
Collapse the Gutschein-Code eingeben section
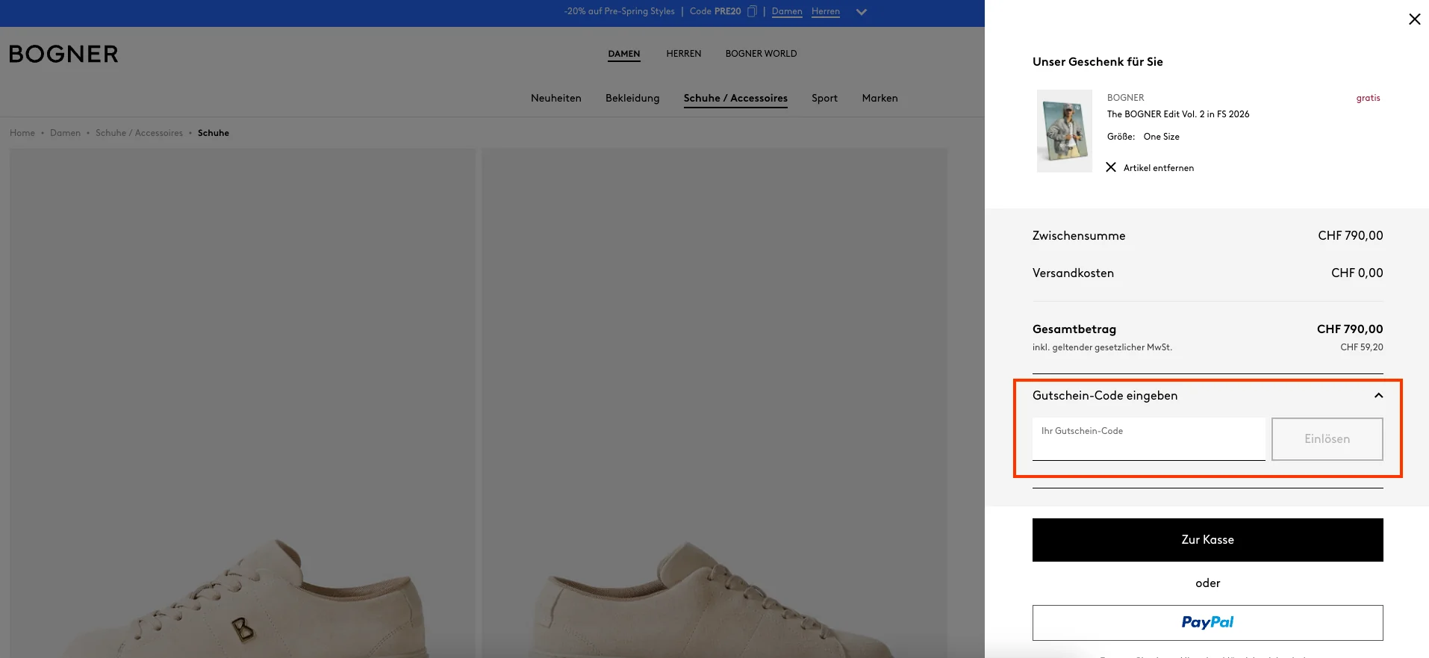point(1378,396)
